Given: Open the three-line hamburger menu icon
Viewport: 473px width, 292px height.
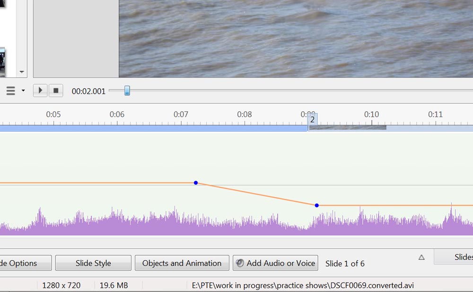Looking at the screenshot, I should click(10, 91).
